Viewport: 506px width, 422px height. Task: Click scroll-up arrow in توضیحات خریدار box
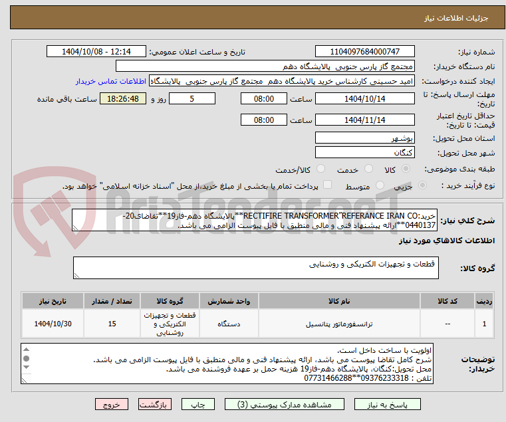pyautogui.click(x=27, y=350)
